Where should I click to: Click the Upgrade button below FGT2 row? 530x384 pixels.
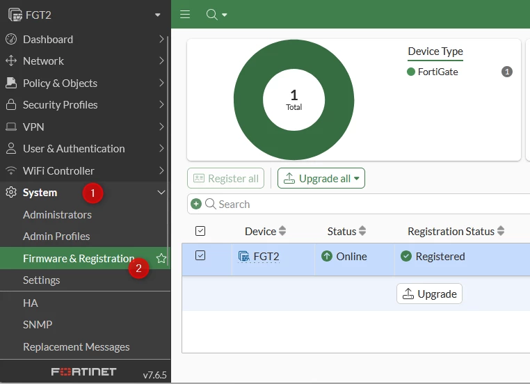[x=429, y=294]
